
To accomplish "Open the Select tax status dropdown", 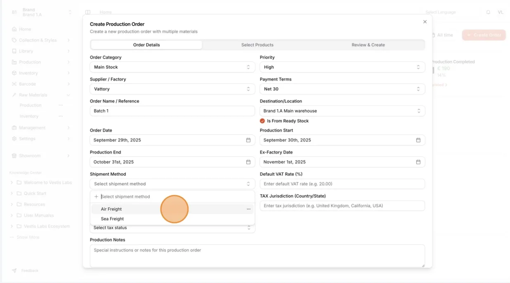I will click(x=172, y=228).
